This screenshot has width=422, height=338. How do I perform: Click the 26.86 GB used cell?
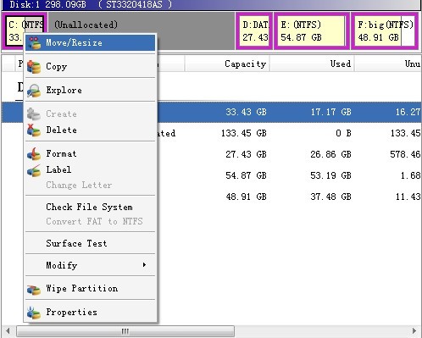[331, 154]
